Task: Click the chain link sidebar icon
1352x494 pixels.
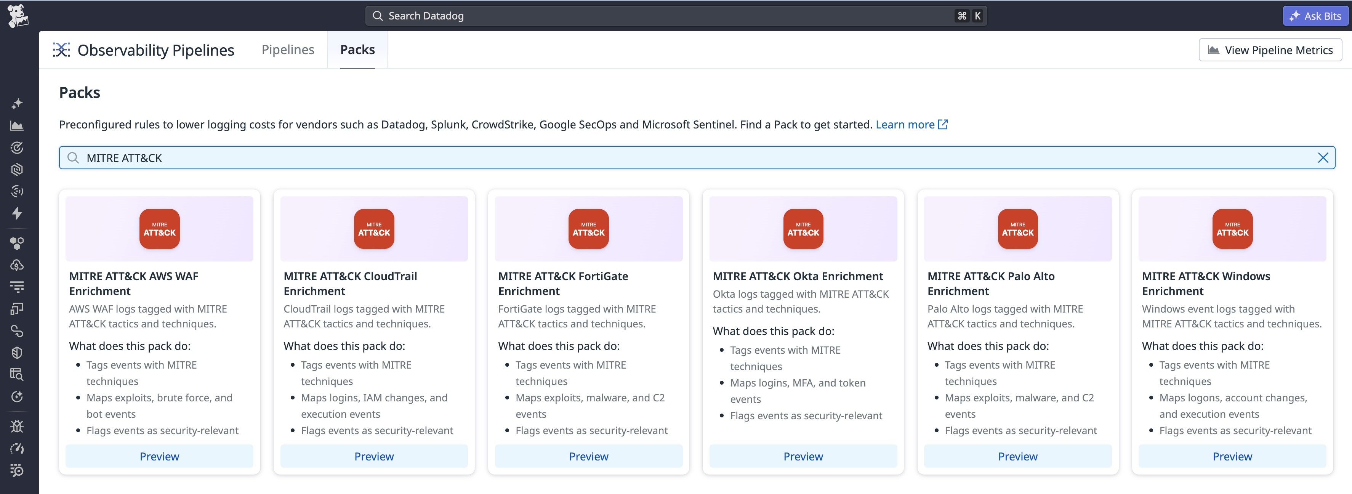Action: (17, 331)
